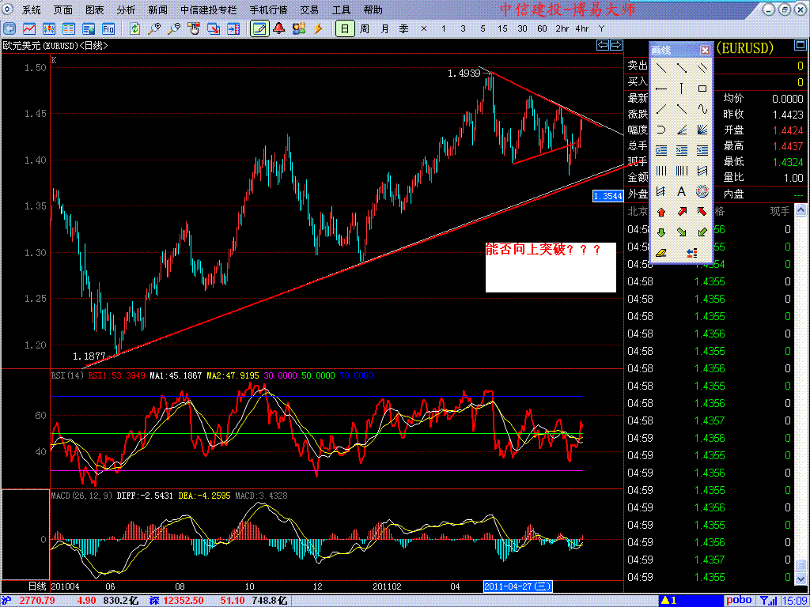
Task: Click the back arrow toolbar button
Action: click(9, 29)
